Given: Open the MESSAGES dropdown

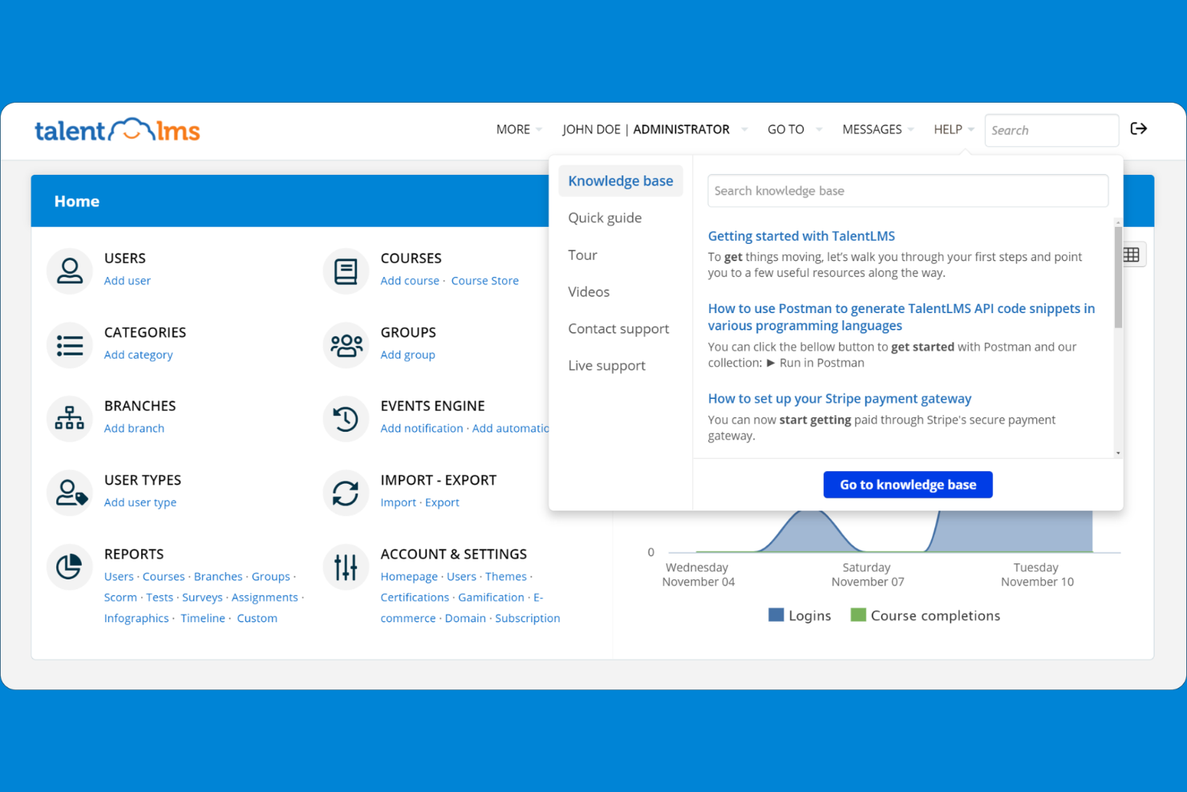Looking at the screenshot, I should tap(877, 129).
